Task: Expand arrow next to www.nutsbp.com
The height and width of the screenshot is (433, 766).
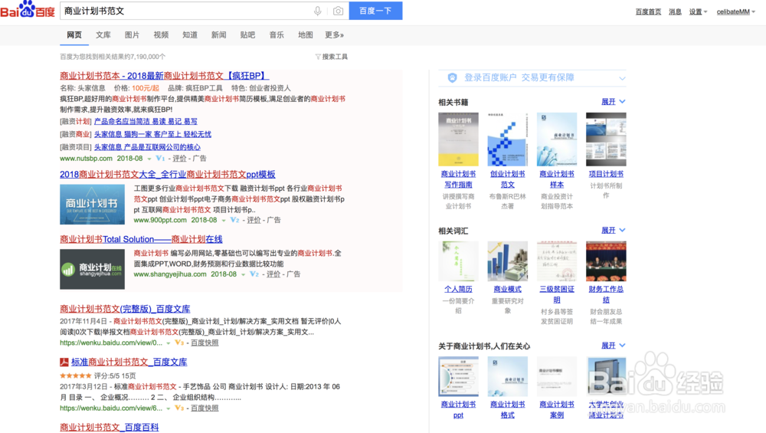Action: point(149,159)
